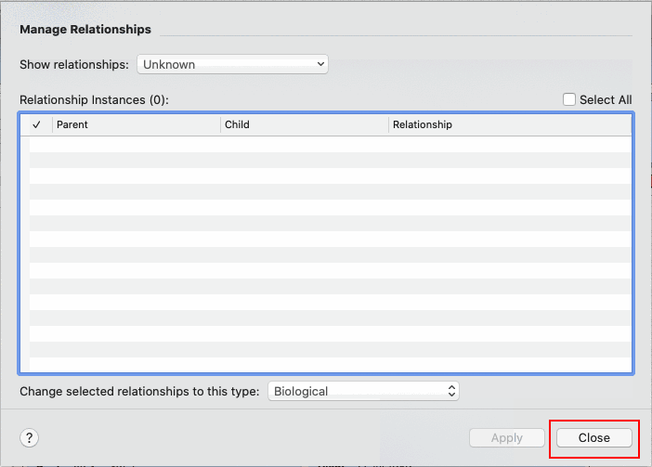Sort by the Parent column header
Viewport: 652px width, 467px height.
136,124
